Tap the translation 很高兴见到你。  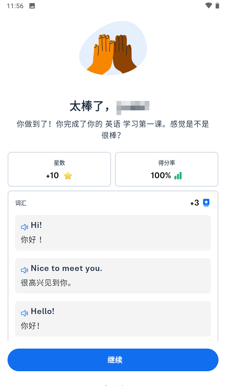click(x=47, y=283)
